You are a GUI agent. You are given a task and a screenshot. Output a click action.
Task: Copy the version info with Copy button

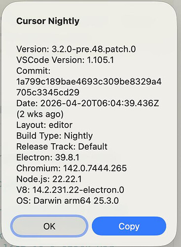point(129,226)
